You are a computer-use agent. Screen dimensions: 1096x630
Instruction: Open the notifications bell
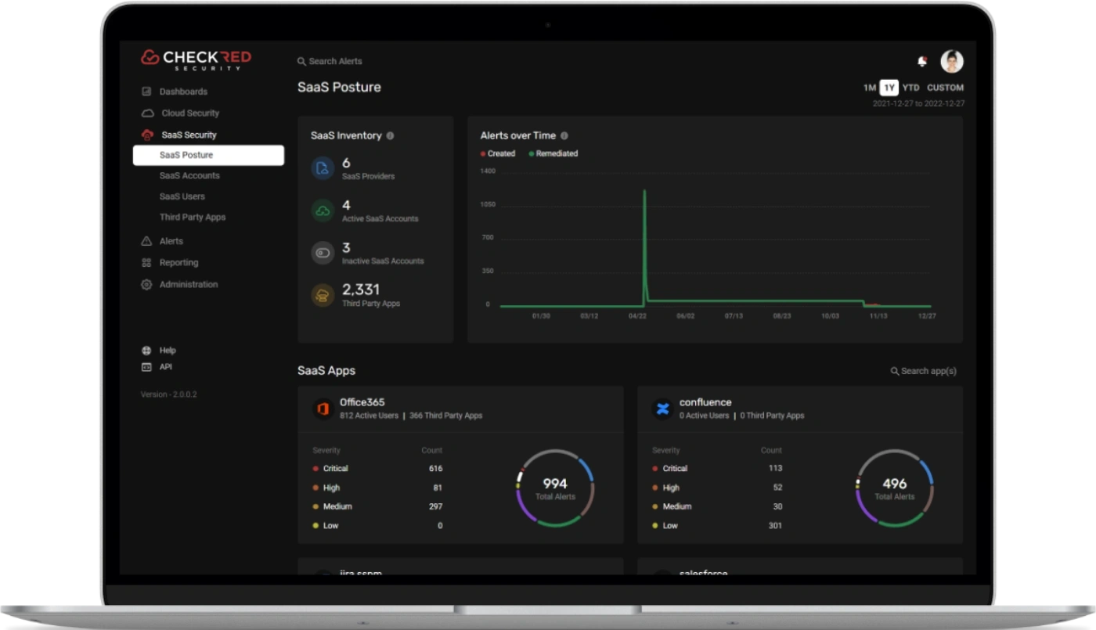click(x=922, y=61)
